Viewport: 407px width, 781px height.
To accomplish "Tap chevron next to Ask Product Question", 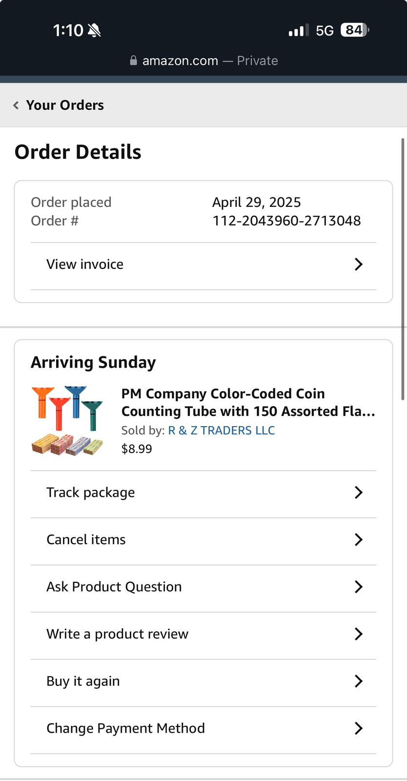I will click(x=359, y=587).
